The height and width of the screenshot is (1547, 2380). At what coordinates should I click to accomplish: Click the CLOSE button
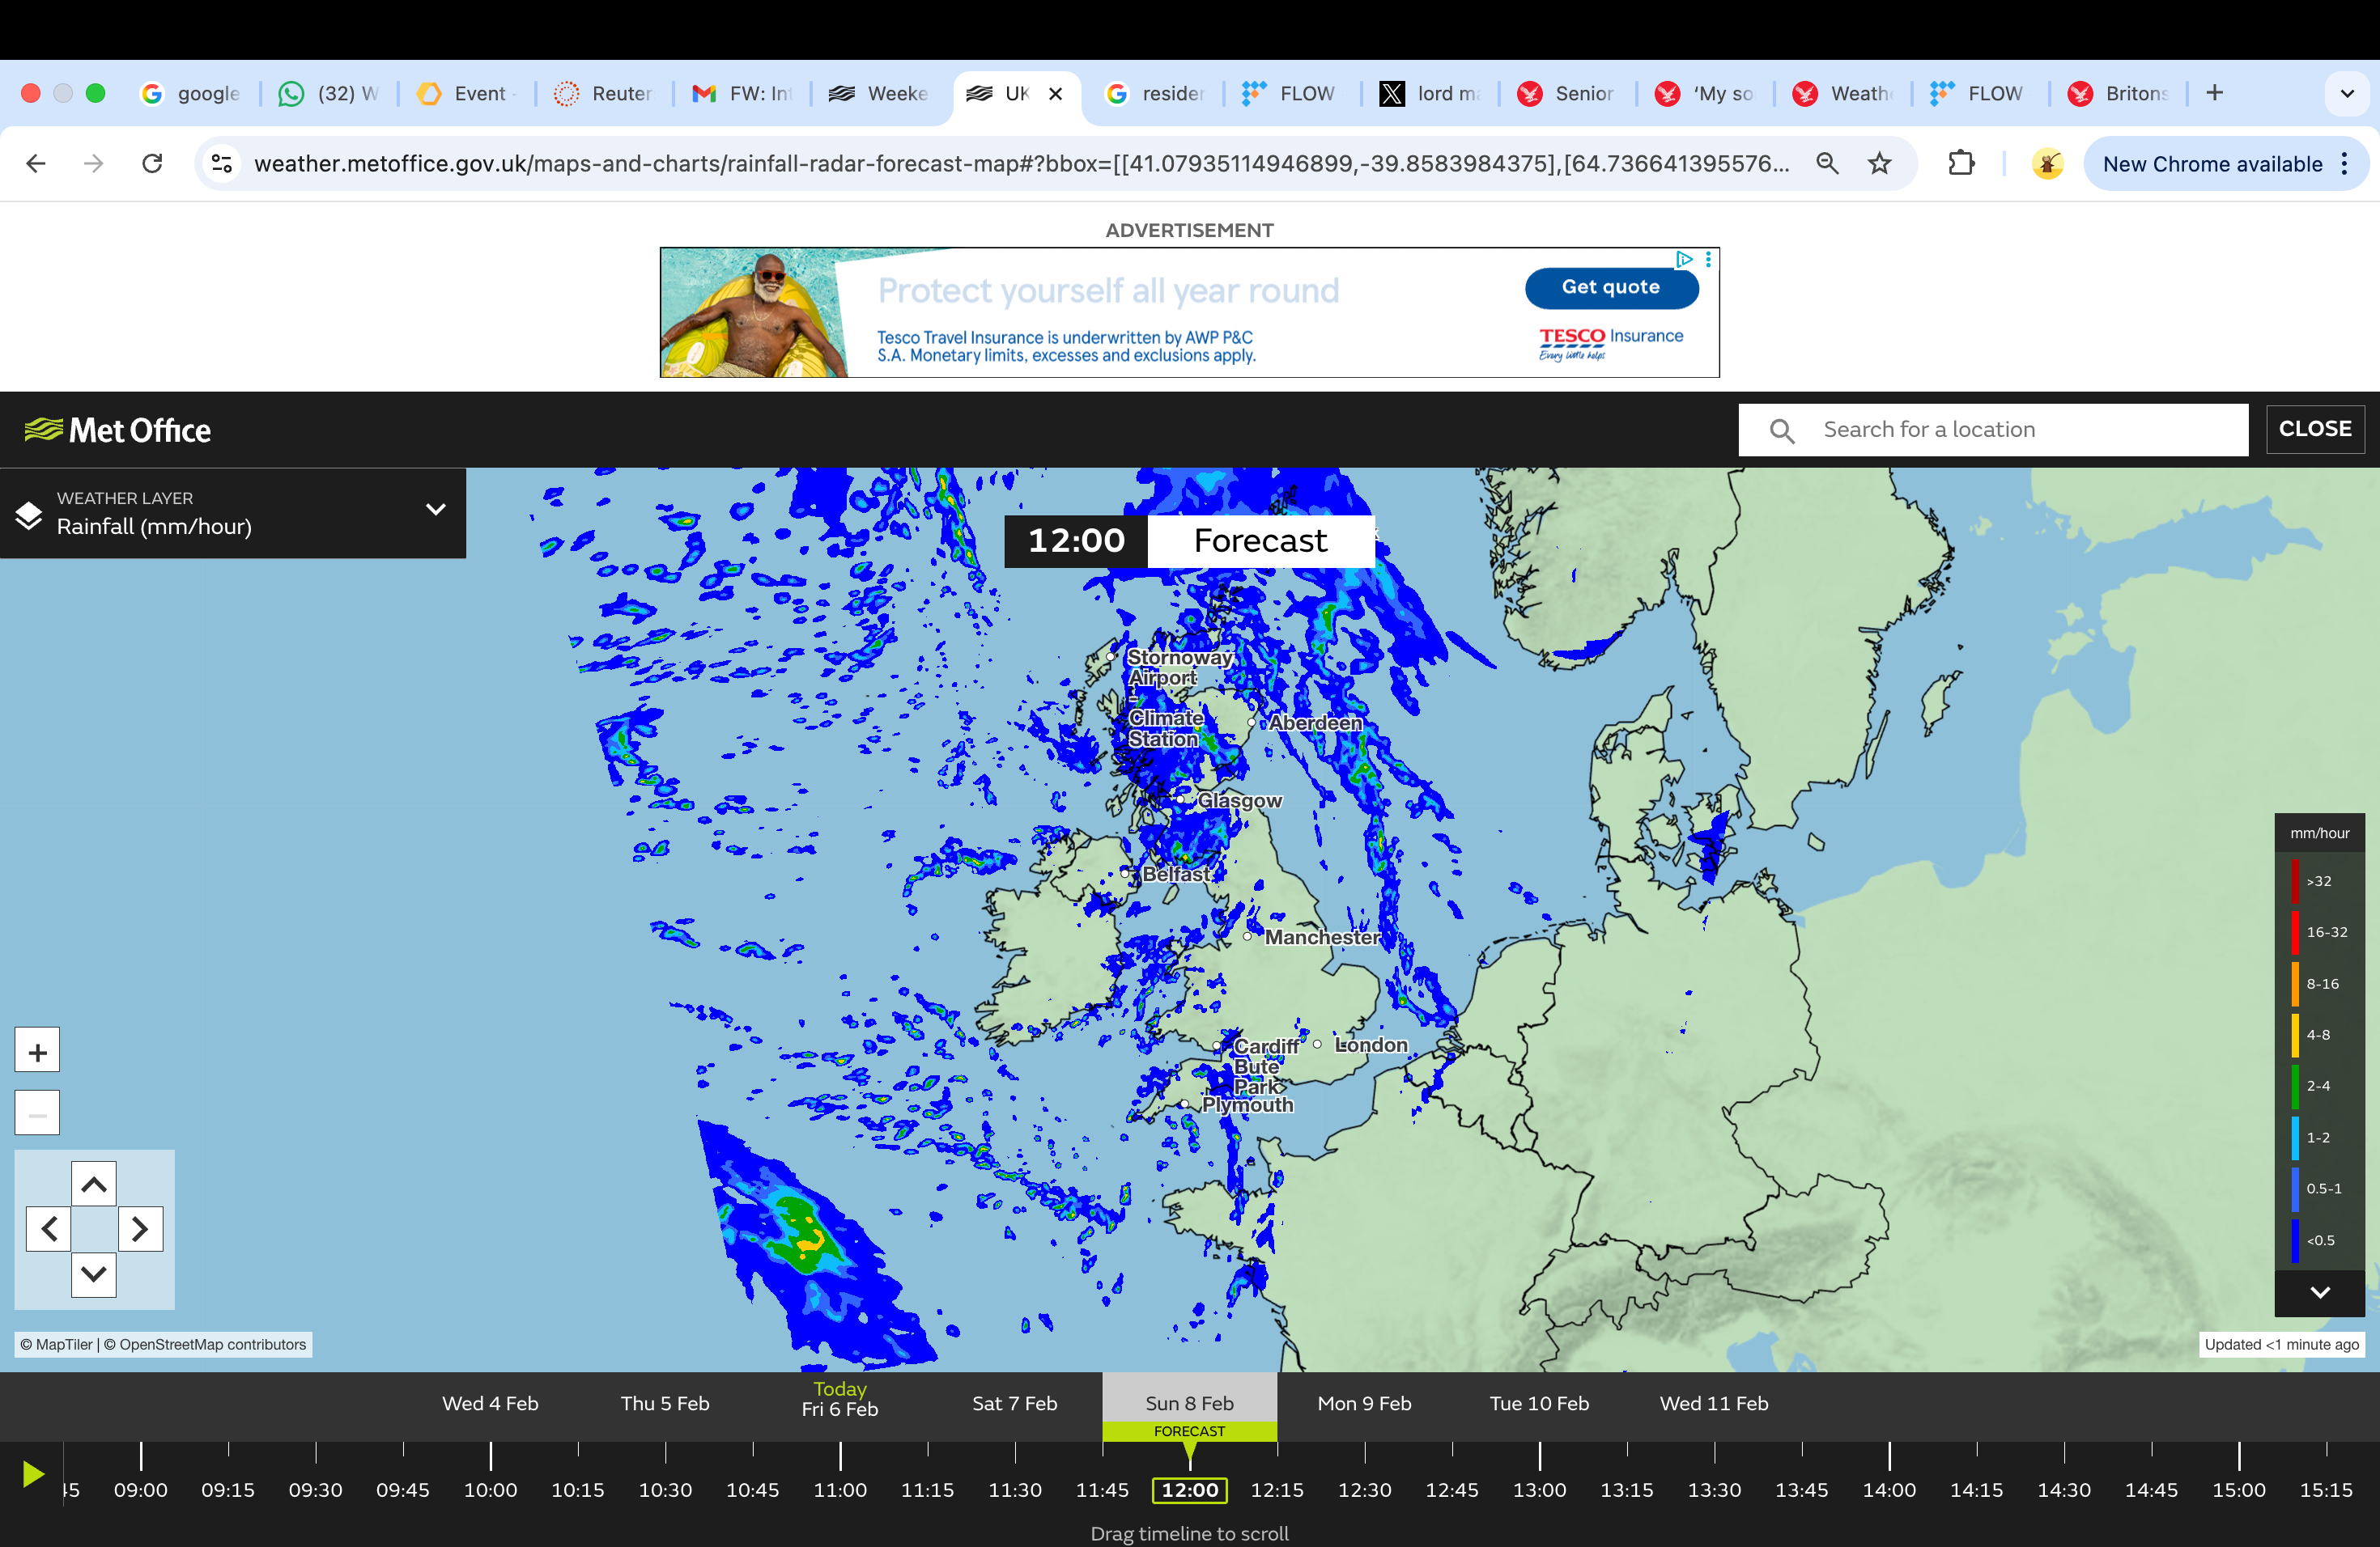[x=2315, y=430]
